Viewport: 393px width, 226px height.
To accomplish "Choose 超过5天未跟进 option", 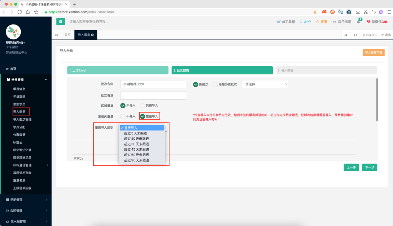I will tap(142, 133).
